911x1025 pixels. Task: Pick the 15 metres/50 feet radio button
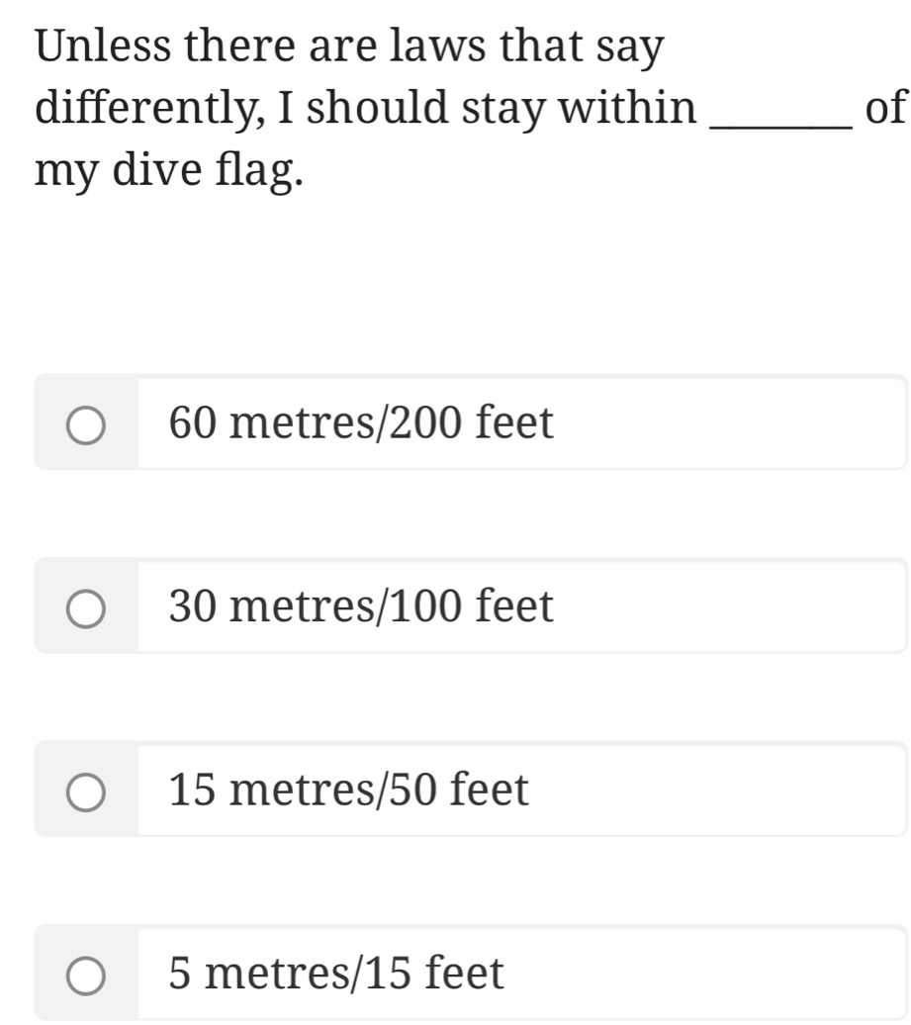click(x=86, y=792)
